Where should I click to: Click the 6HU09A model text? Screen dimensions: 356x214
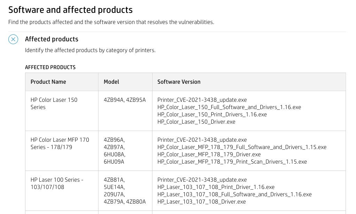click(114, 162)
